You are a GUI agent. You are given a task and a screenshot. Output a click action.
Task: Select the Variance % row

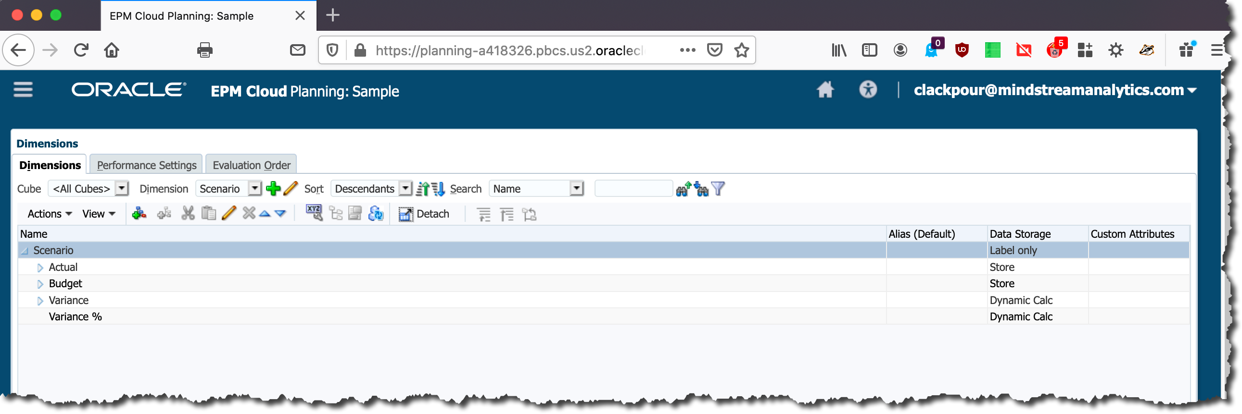[604, 317]
